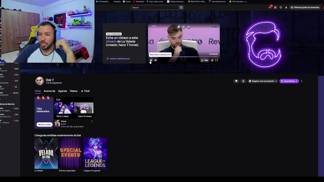This screenshot has width=324, height=182.
Task: Open the AllTemplates bookmark
Action: pos(102,2)
